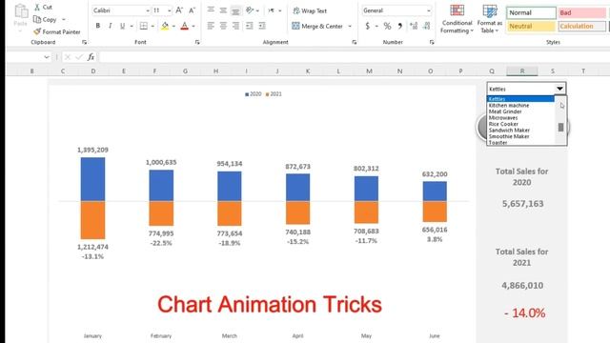610x343 pixels.
Task: Click the Insert Function fx icon
Action: point(91,57)
